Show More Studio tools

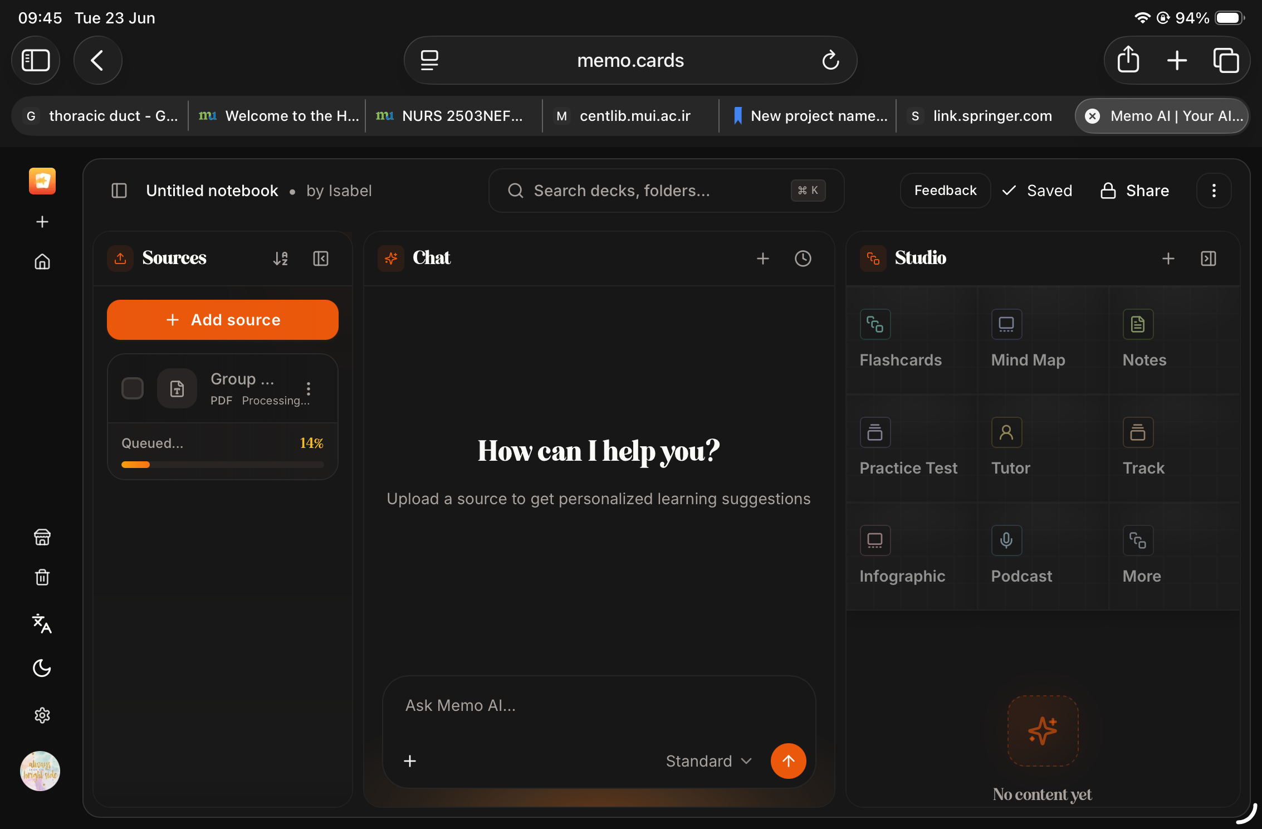click(x=1175, y=556)
